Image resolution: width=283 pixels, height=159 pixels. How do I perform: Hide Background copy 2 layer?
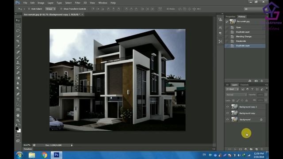(227, 107)
